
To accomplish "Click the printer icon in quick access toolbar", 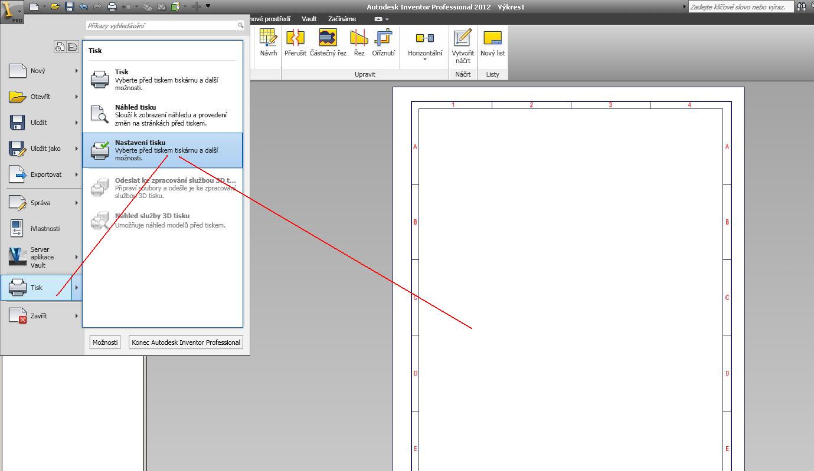I will click(112, 6).
